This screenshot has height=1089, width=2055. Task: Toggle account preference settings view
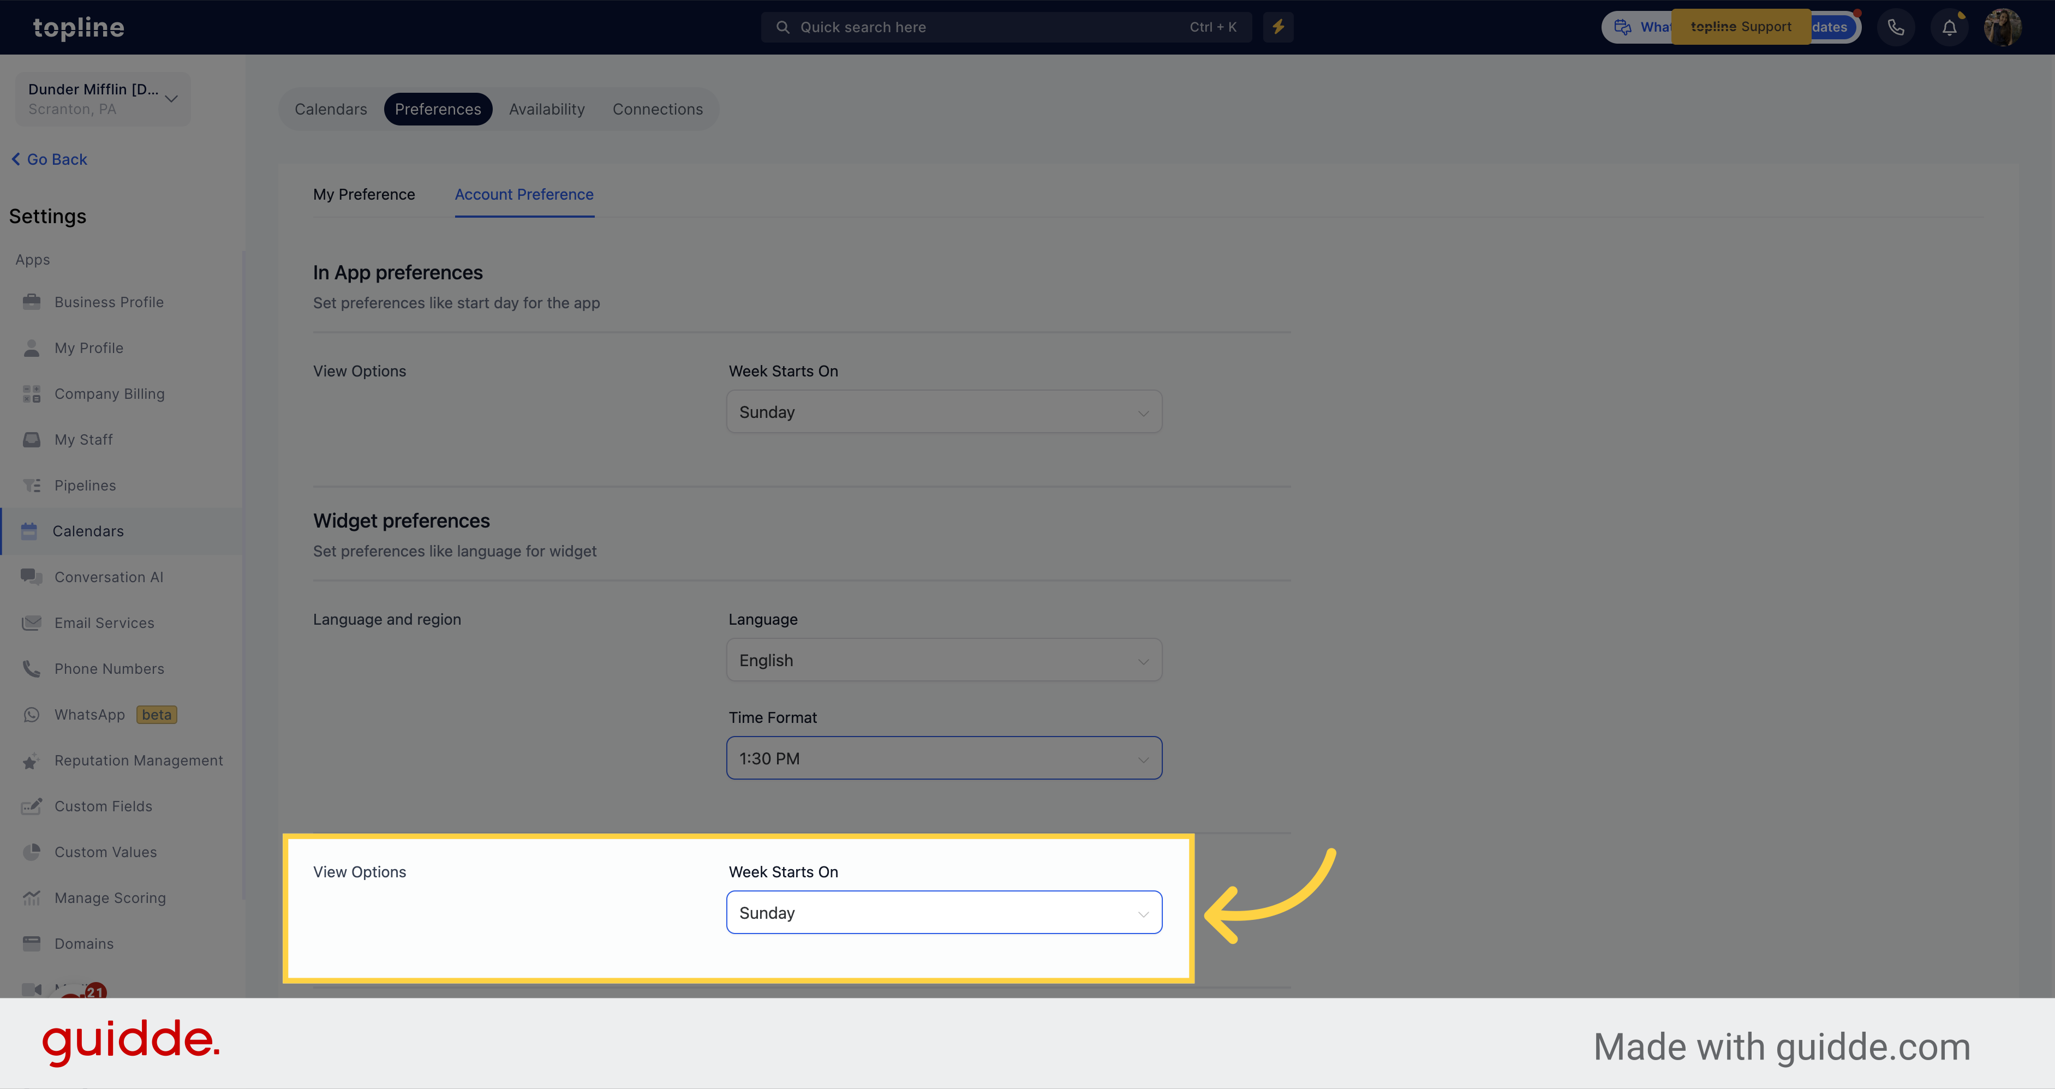point(523,194)
